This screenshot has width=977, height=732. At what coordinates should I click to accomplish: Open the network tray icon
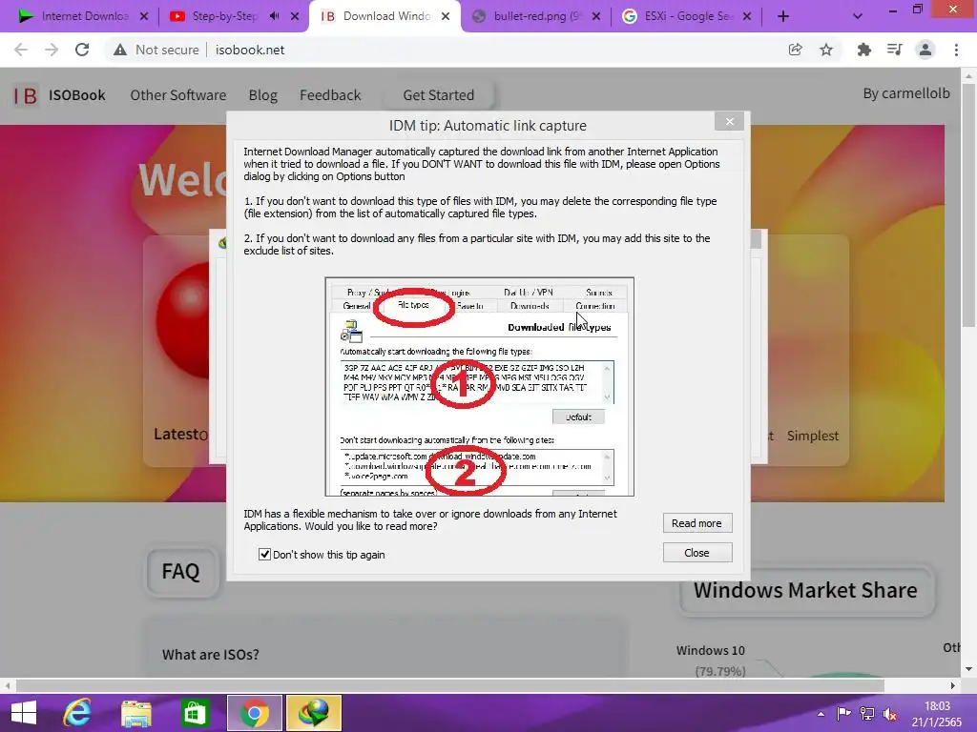[866, 714]
